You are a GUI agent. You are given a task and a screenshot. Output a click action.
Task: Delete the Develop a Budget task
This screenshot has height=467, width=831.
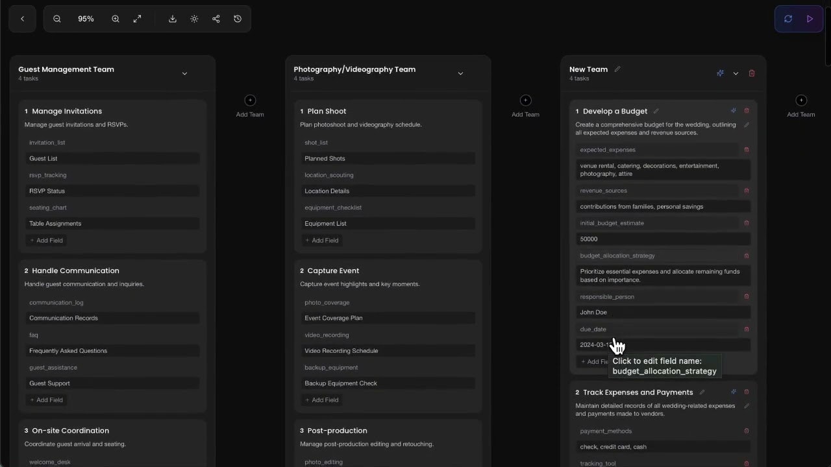point(747,111)
